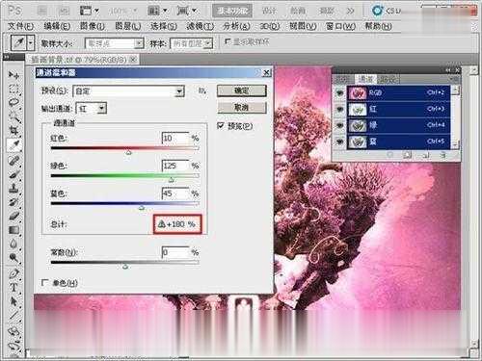The width and height of the screenshot is (482, 361).
Task: Select the Eyedropper tool in the toolbox
Action: [13, 145]
